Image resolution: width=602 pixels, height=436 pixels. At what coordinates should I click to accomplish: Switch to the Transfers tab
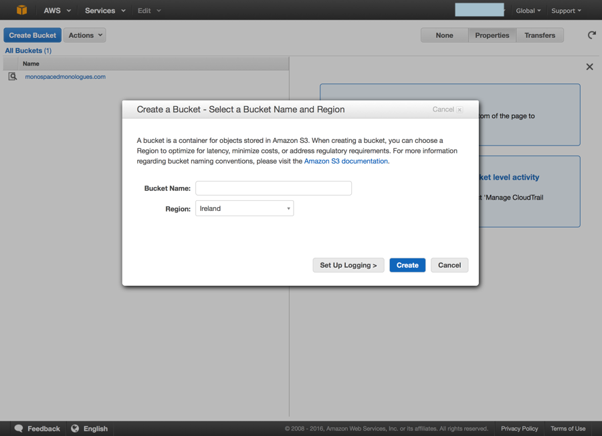click(x=540, y=35)
